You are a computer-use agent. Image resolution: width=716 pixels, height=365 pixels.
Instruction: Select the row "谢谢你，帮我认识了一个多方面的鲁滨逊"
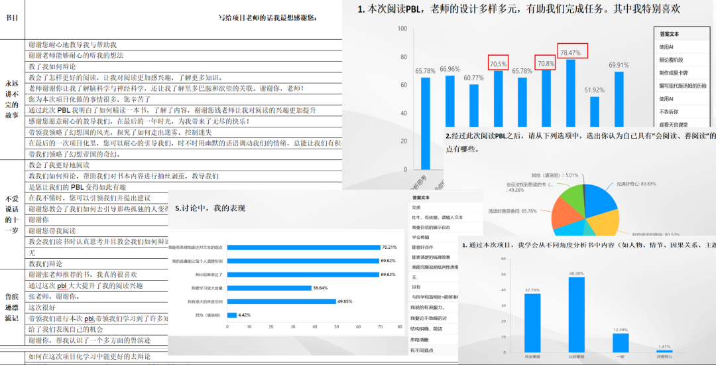(x=97, y=340)
